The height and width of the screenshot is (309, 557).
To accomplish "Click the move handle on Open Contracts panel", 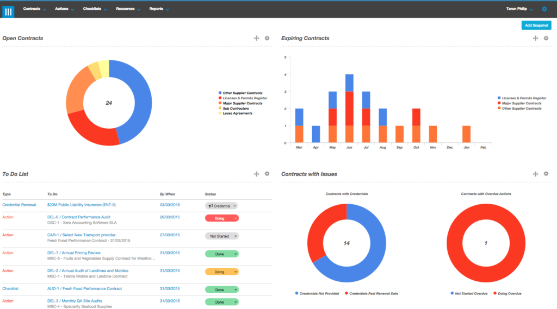I will [256, 38].
